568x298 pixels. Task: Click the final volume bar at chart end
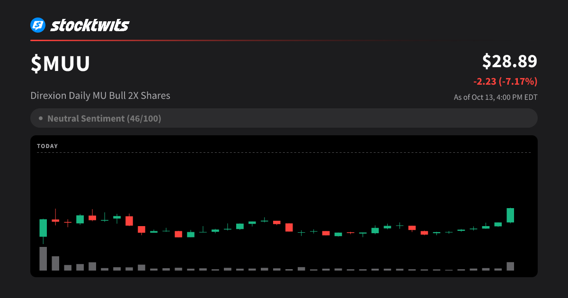[x=510, y=266]
